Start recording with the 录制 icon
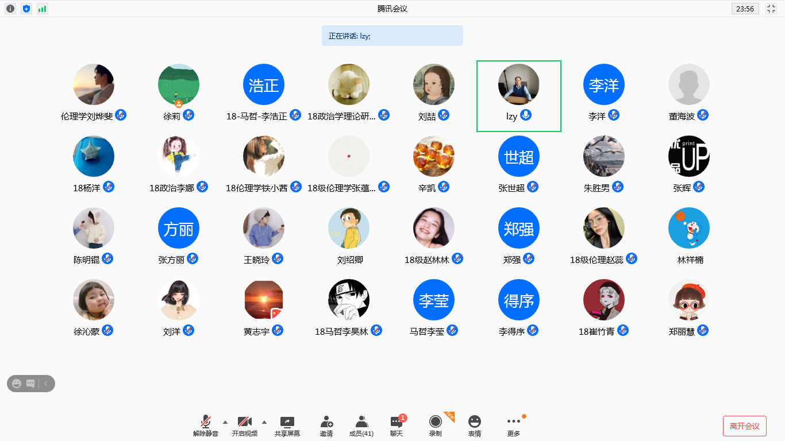This screenshot has height=441, width=785. point(436,425)
